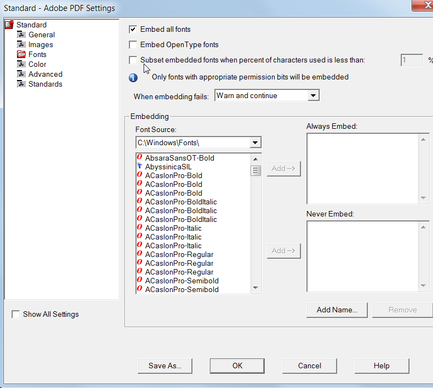The width and height of the screenshot is (433, 388).
Task: Click the Standards settings icon
Action: 21,84
